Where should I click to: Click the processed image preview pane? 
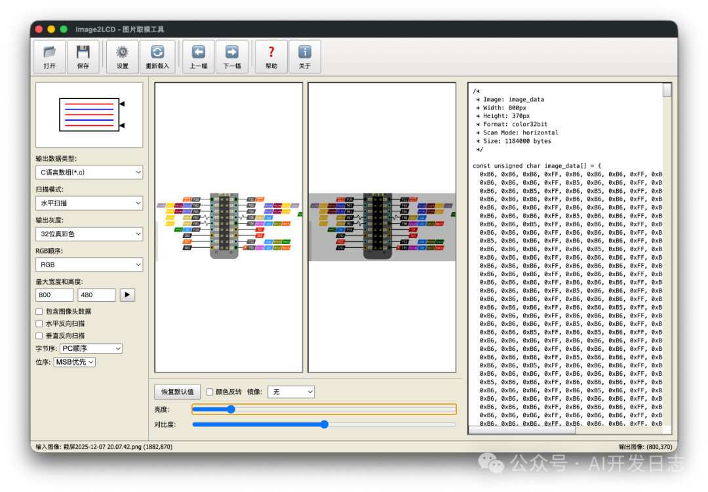[x=382, y=227]
